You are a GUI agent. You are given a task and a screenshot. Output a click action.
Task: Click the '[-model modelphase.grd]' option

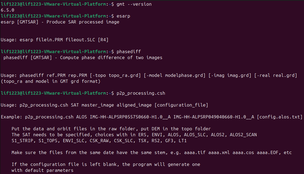[175, 75]
